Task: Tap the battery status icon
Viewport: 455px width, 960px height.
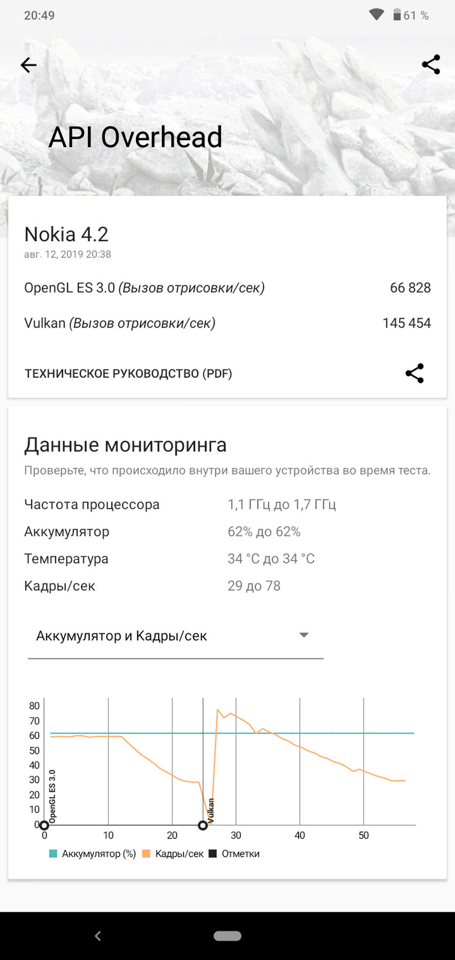Action: [x=397, y=15]
